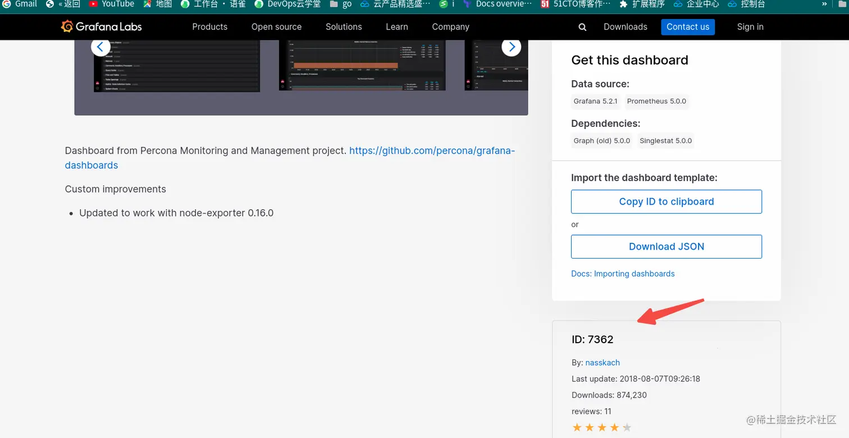Click the Grafana 5.2.1 data source tag

click(x=595, y=102)
